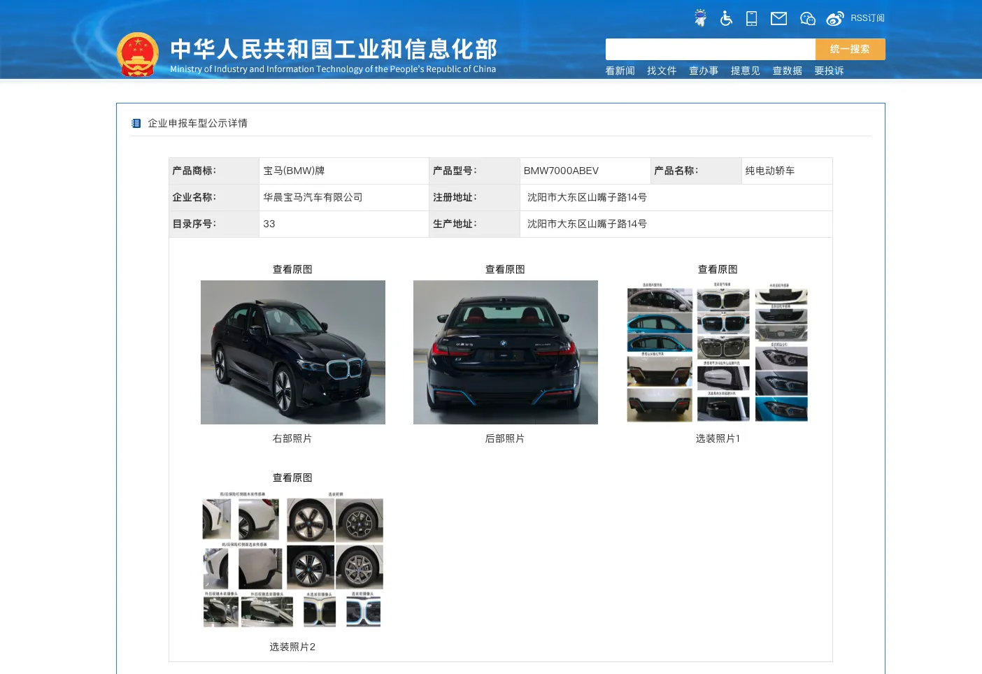Select the 注册地址 value 沈阳市大东区山嘴子路14号
Screen dimensions: 982x674
(x=587, y=197)
